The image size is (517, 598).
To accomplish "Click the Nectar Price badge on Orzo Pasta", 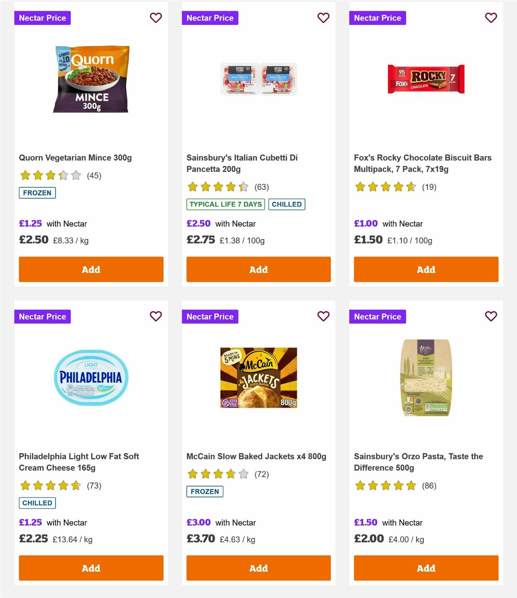I will (377, 316).
